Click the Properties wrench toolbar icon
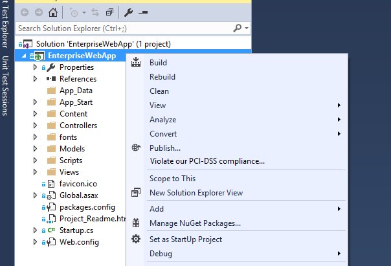391x266 pixels. pos(128,12)
